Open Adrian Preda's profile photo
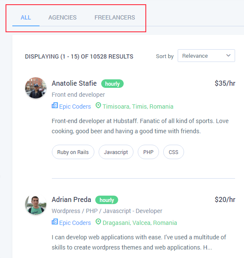The height and width of the screenshot is (258, 244). coord(36,204)
